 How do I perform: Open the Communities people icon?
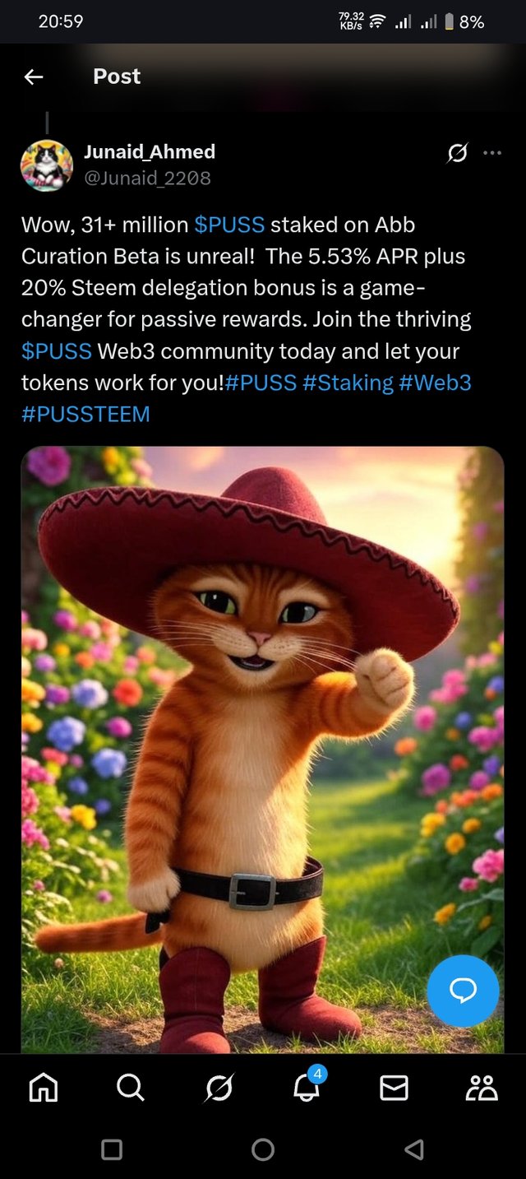click(482, 1088)
